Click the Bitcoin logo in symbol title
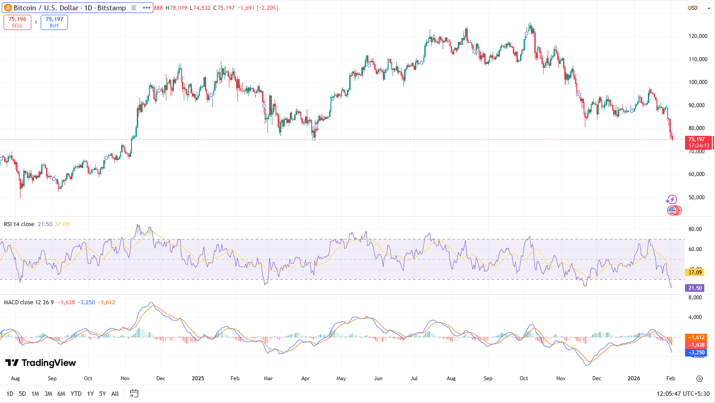Viewport: 715px width, 403px height. (8, 8)
